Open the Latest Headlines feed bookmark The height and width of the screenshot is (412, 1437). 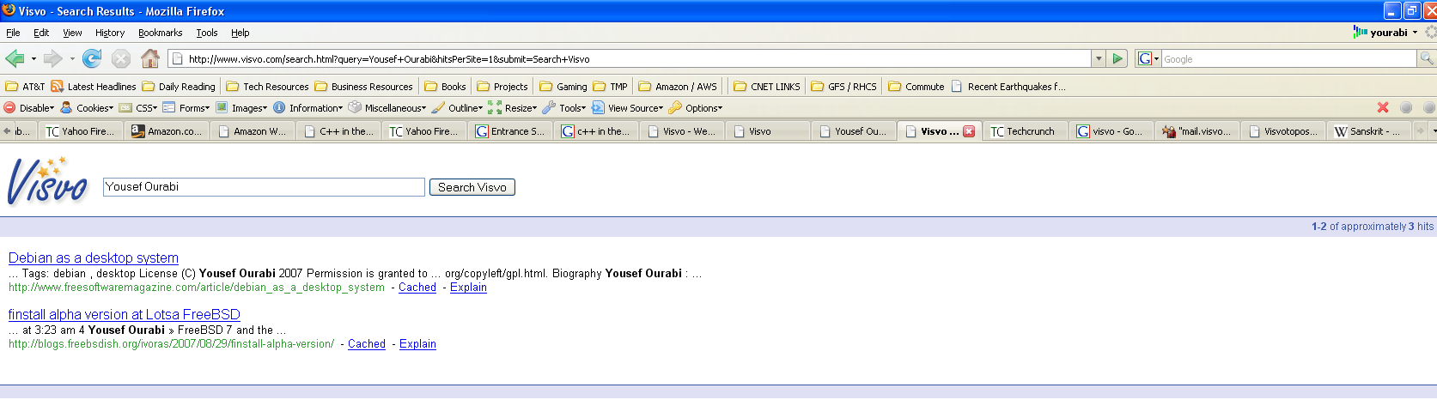point(94,87)
